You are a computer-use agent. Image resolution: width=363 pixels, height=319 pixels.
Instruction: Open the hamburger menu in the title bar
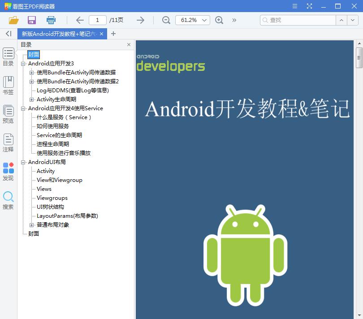point(294,6)
